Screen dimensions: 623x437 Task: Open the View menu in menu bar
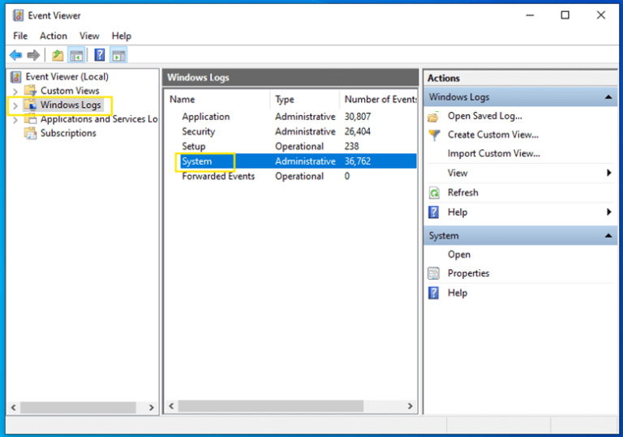coord(89,36)
